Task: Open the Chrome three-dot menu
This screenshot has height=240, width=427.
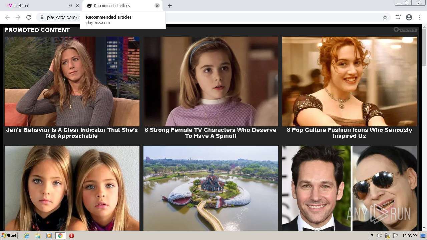Action: coord(420,17)
